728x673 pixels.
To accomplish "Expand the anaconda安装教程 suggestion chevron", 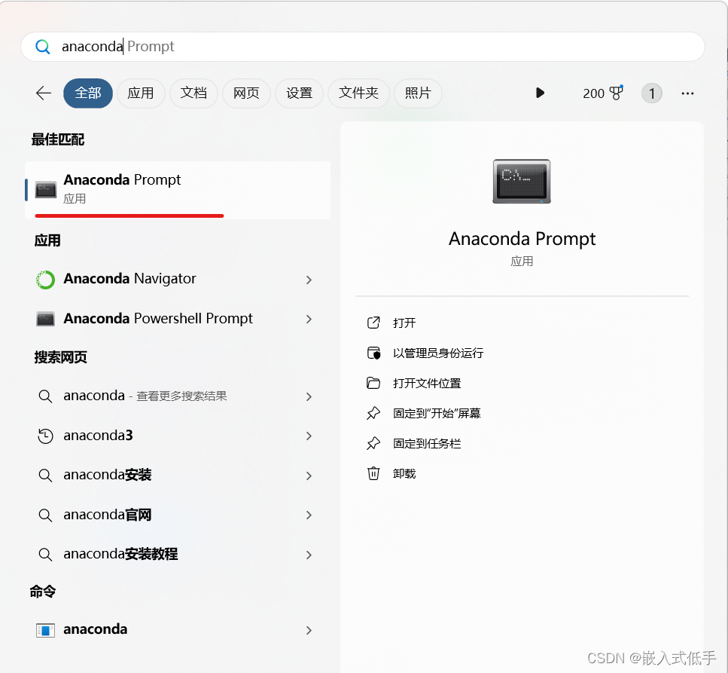I will [x=309, y=555].
